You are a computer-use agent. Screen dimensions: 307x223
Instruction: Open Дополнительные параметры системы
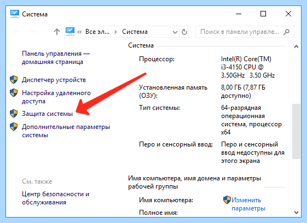click(x=66, y=131)
